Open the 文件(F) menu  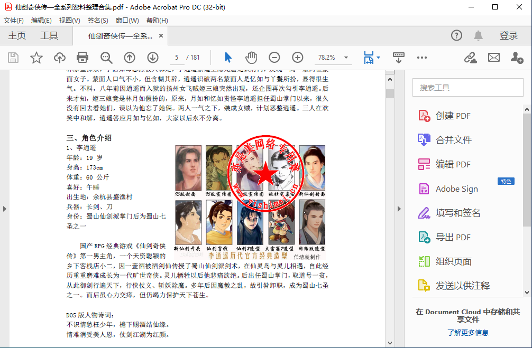point(14,21)
